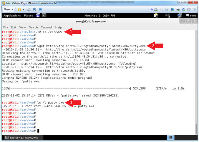Click the VMware pause/suspend VM icon
Viewport: 199px width, 142px height.
[19, 9]
